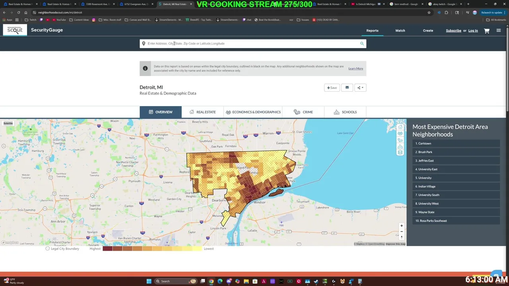Select the demographics people map layer icon
Viewport: 509px width, 286px height.
pos(400,133)
